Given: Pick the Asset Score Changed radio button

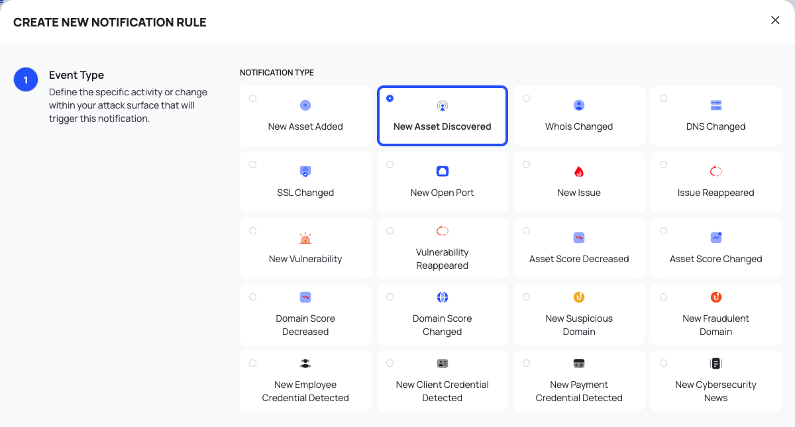Looking at the screenshot, I should click(x=664, y=231).
